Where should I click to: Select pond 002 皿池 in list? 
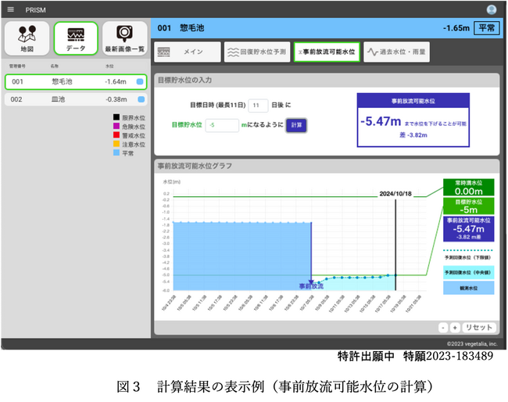76,99
